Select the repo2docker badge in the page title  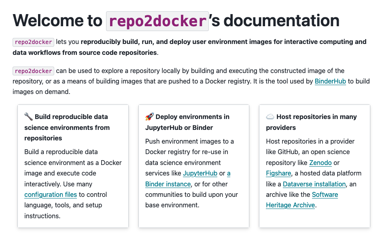[x=157, y=21]
